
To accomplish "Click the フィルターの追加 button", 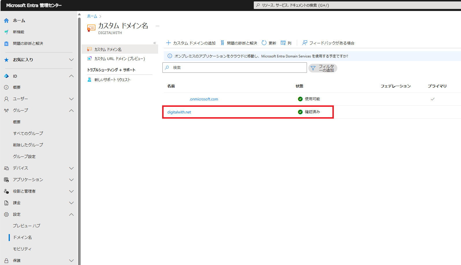I will click(x=323, y=68).
